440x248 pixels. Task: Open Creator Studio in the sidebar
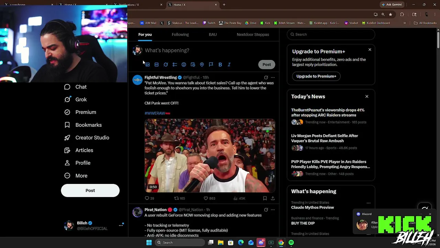point(87,138)
